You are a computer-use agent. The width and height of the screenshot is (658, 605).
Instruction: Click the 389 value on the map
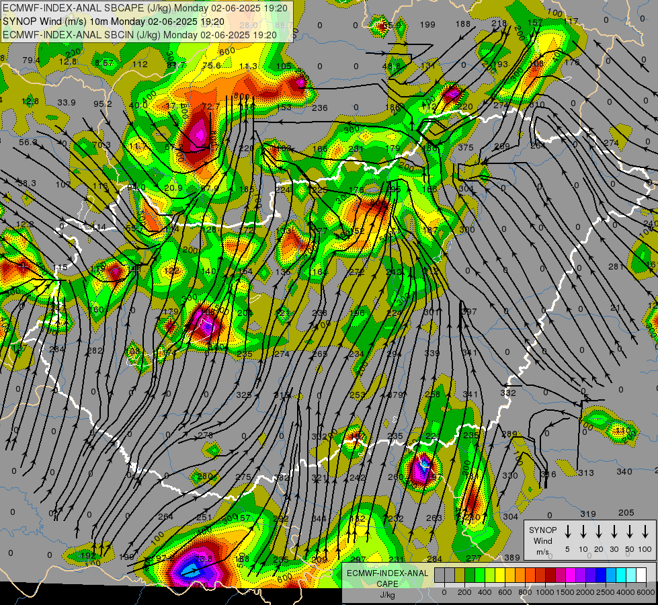pos(512,557)
